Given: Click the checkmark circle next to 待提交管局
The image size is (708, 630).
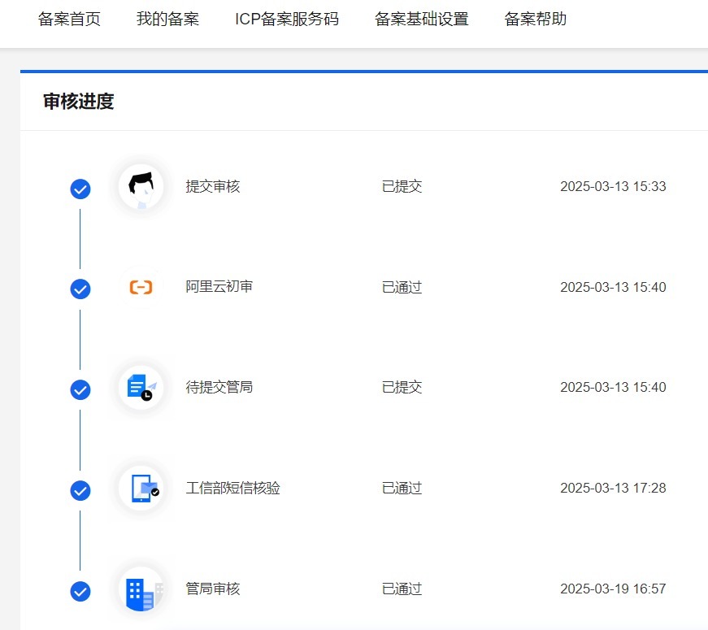Looking at the screenshot, I should [80, 390].
